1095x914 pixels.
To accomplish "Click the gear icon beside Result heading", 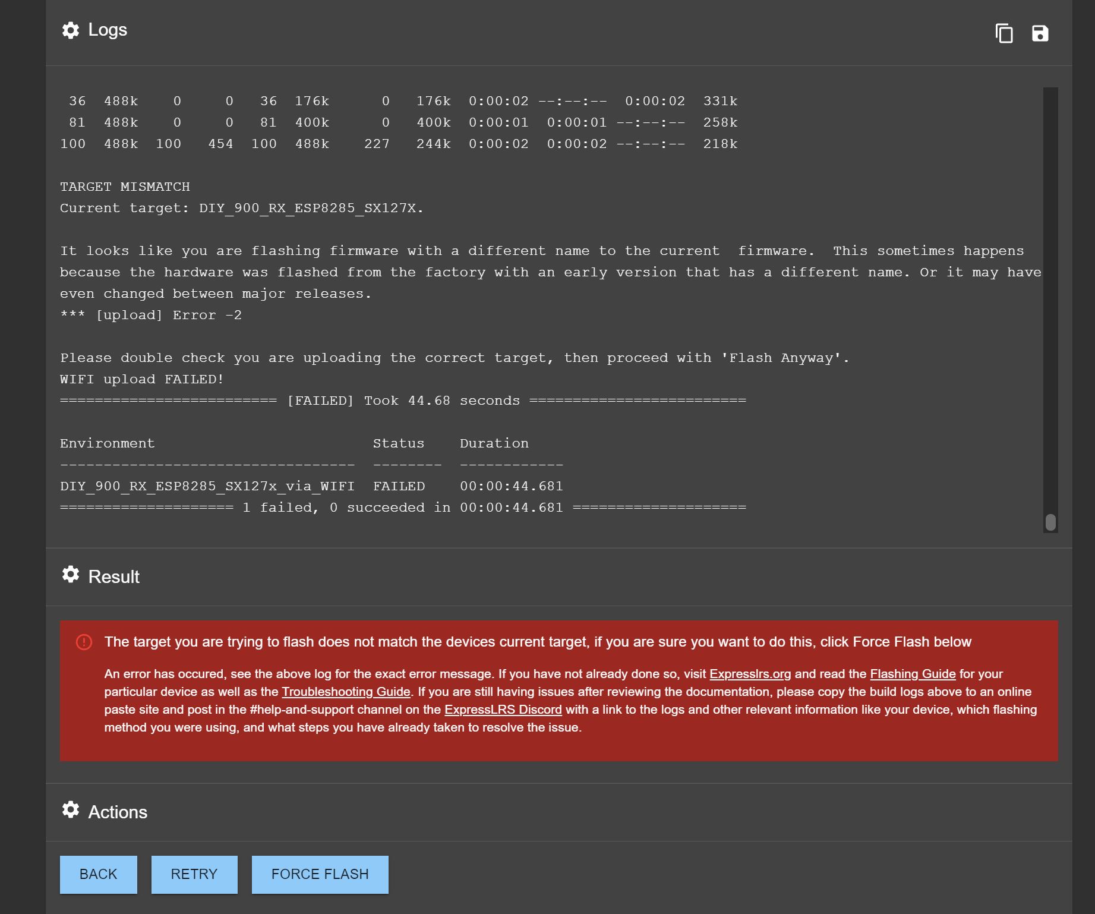I will coord(70,575).
